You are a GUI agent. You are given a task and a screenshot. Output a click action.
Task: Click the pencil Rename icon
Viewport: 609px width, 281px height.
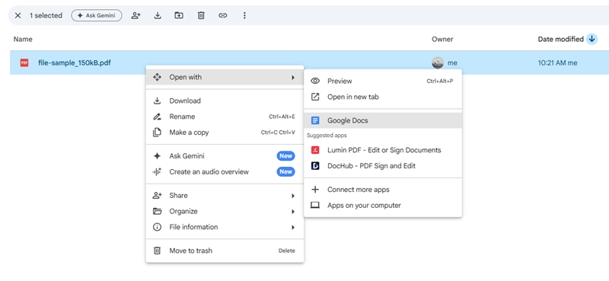coord(157,117)
